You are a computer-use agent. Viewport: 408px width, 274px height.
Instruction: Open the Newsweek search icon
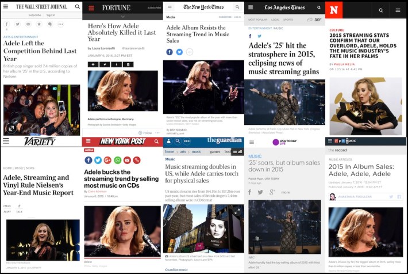pyautogui.click(x=380, y=10)
